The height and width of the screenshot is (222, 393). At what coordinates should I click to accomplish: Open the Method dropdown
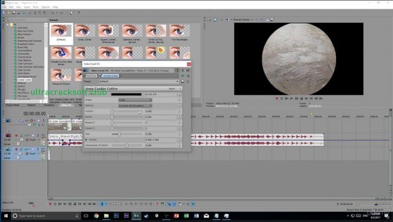click(135, 105)
